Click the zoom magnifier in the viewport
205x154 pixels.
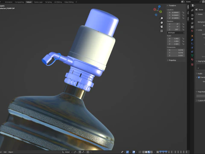click(161, 18)
